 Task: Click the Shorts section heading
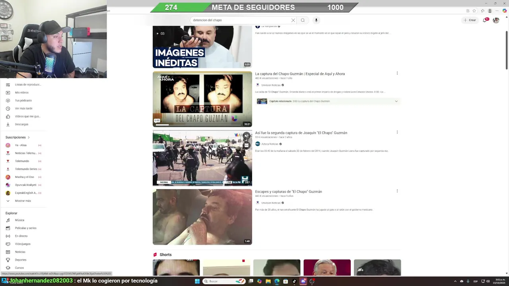(165, 255)
